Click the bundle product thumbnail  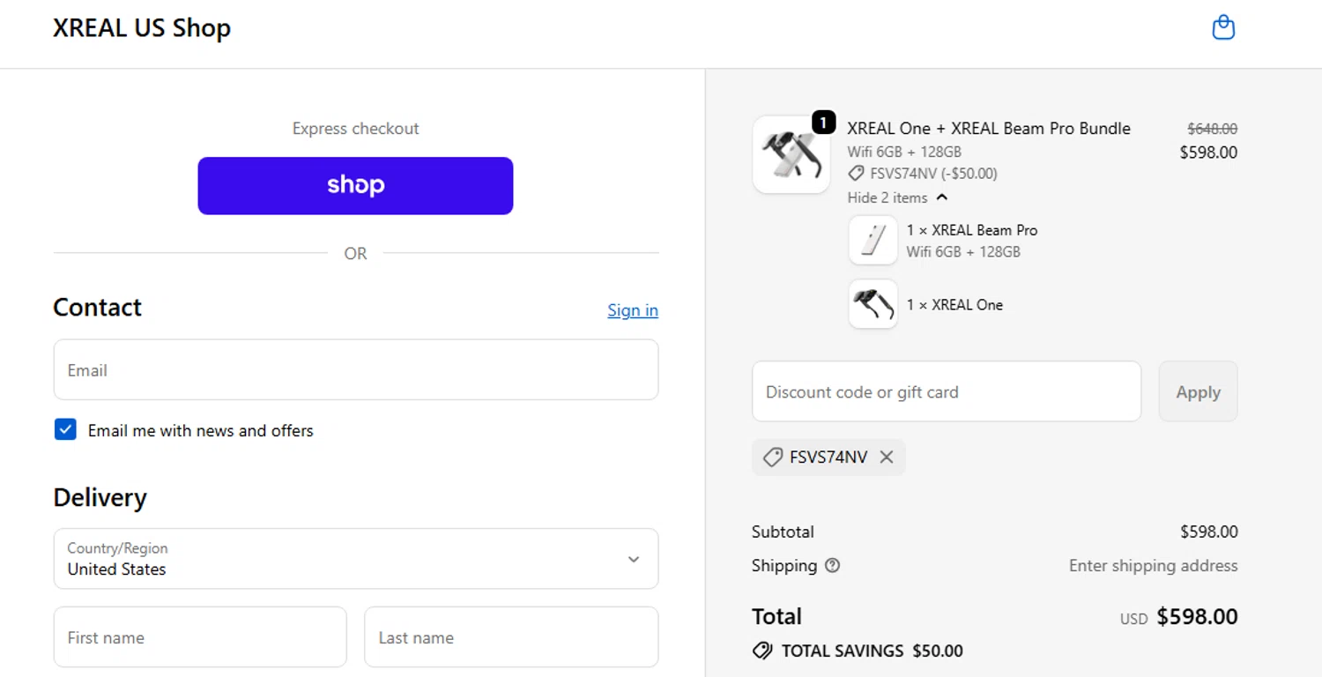[791, 155]
